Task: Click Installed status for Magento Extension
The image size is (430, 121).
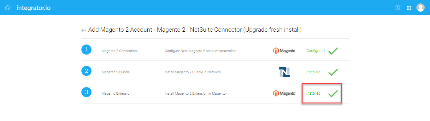Action: tap(313, 93)
